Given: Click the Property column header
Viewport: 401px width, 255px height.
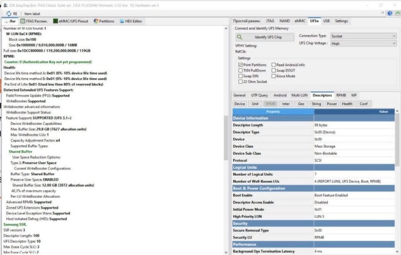Looking at the screenshot, I should tap(273, 111).
